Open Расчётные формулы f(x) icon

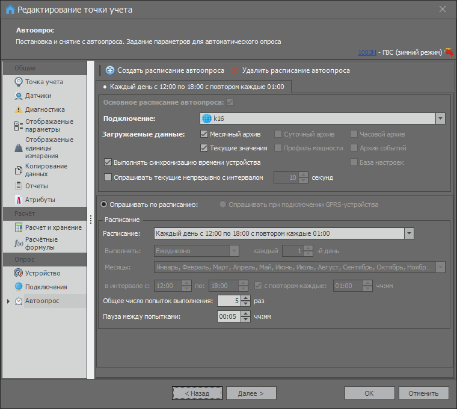click(19, 243)
